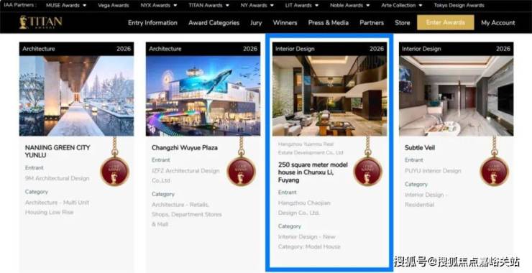
Task: Click the TITAN Awards logo
Action: pyautogui.click(x=41, y=22)
